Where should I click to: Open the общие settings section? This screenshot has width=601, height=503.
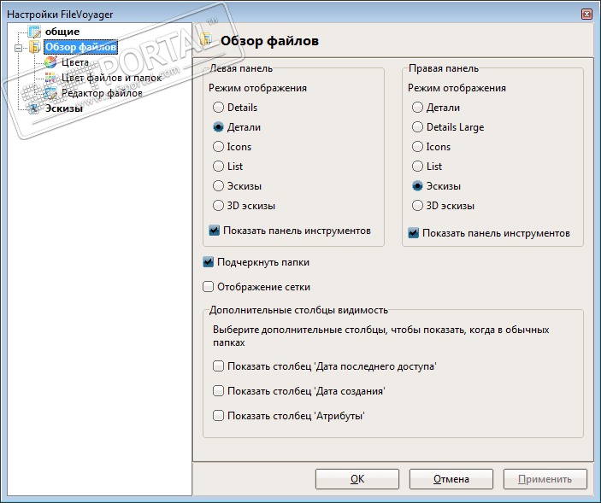62,32
